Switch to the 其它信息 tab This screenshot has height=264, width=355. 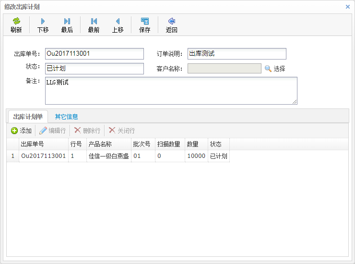tap(66, 116)
